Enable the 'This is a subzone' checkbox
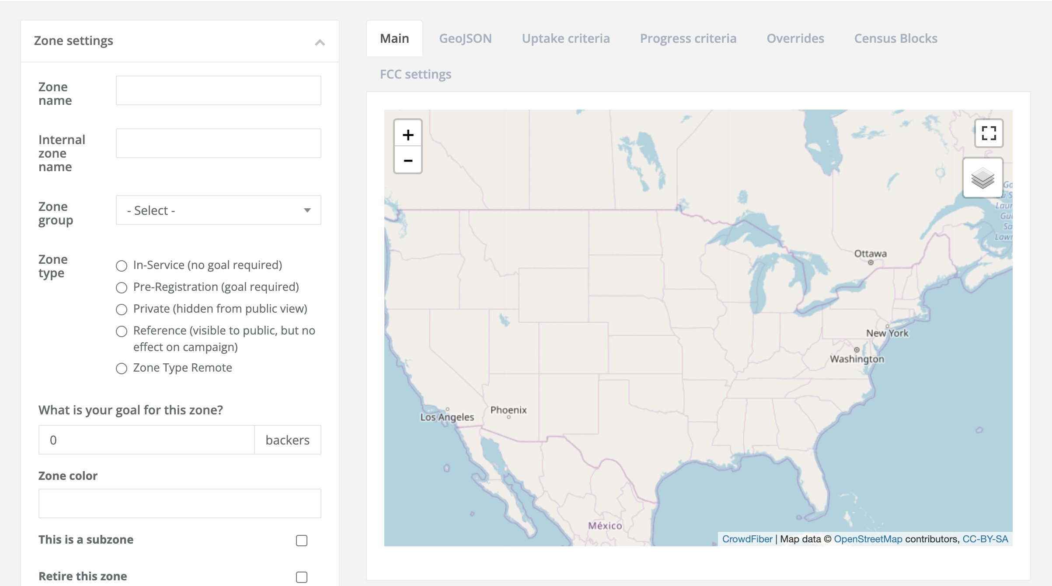1052x586 pixels. tap(301, 540)
